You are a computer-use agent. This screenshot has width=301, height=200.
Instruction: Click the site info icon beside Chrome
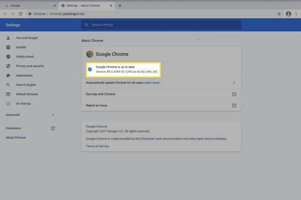30,14
